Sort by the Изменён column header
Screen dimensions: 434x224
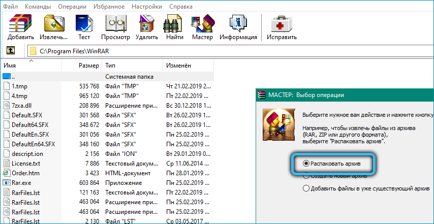click(189, 66)
